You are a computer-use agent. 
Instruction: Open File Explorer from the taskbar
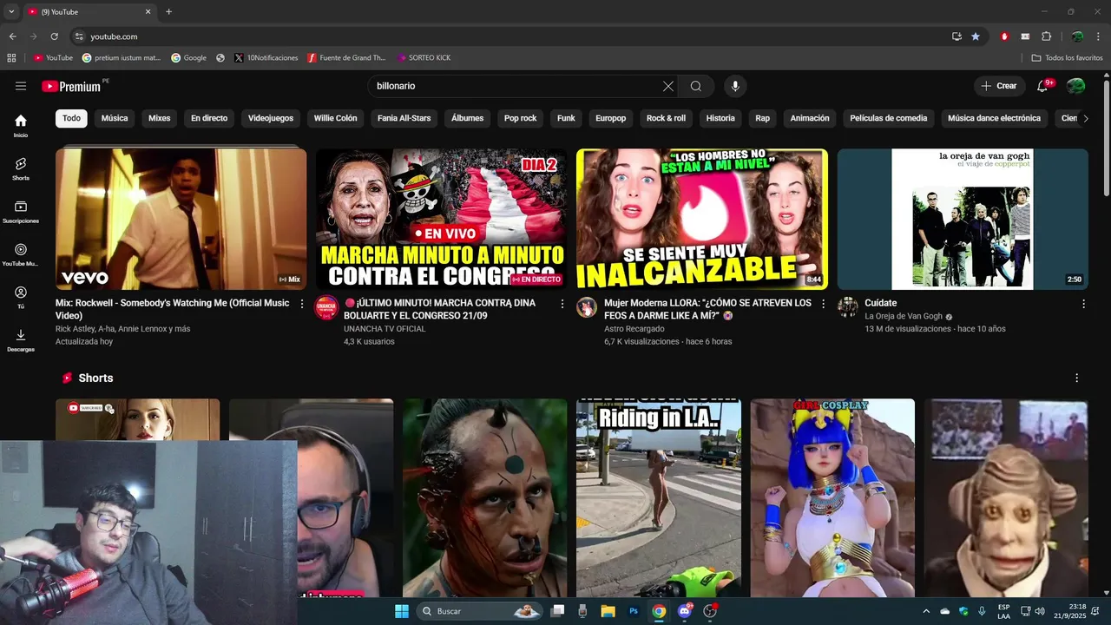tap(608, 611)
